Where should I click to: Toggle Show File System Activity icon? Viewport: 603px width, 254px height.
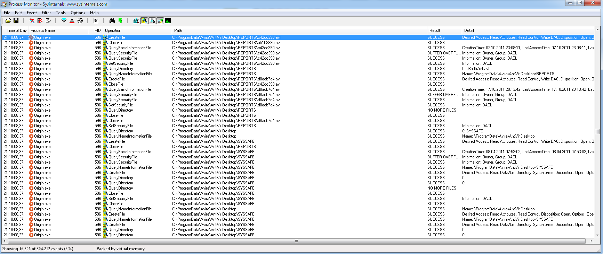[144, 21]
